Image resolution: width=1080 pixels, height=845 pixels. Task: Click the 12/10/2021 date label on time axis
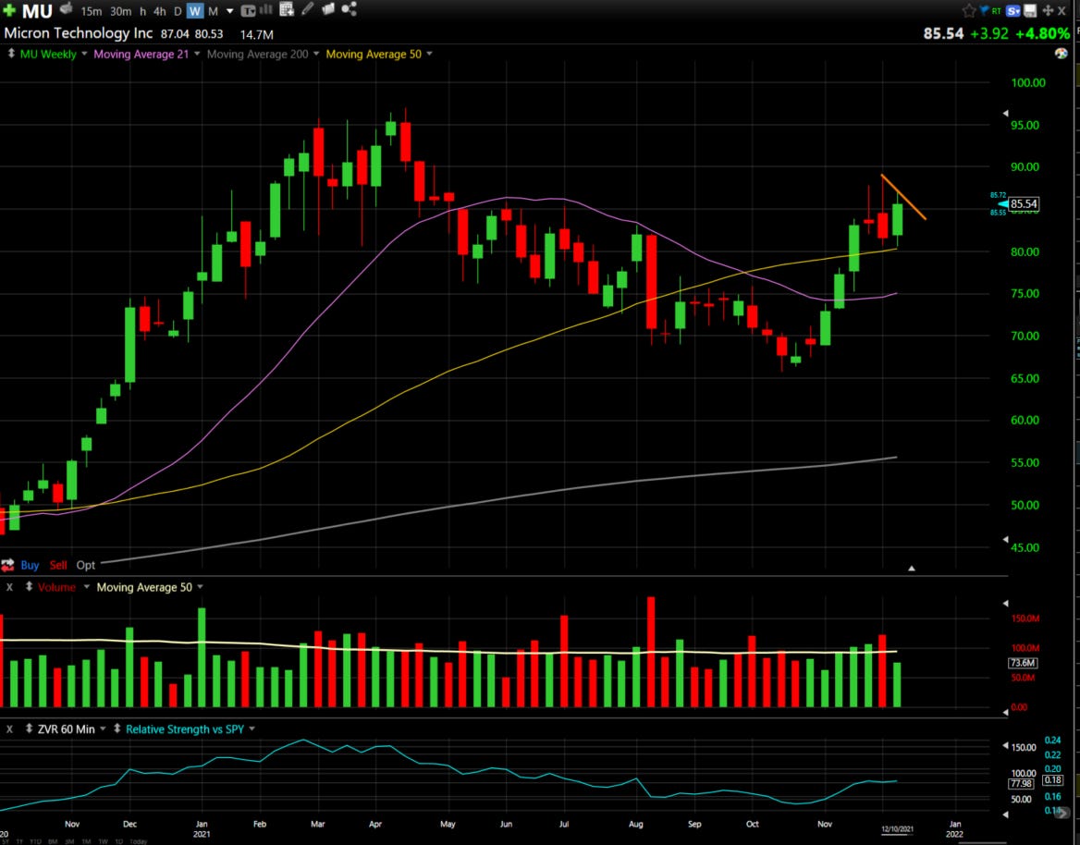tap(897, 828)
